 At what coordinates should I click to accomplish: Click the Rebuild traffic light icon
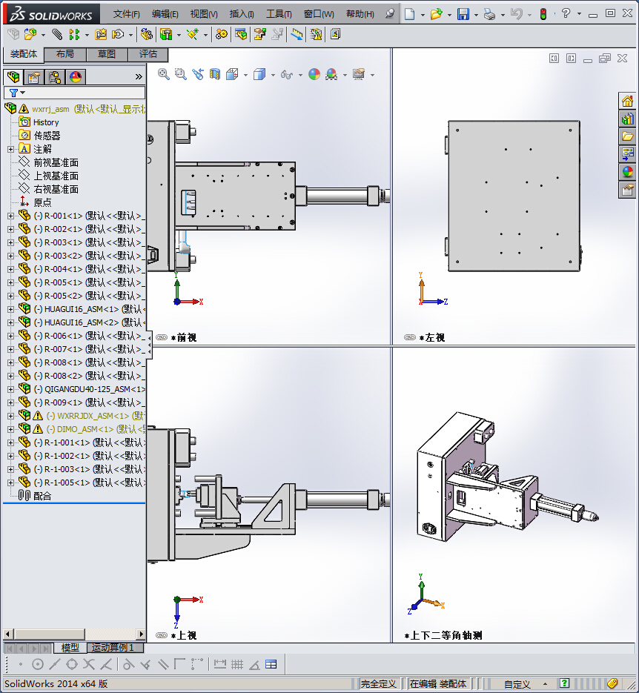(543, 14)
